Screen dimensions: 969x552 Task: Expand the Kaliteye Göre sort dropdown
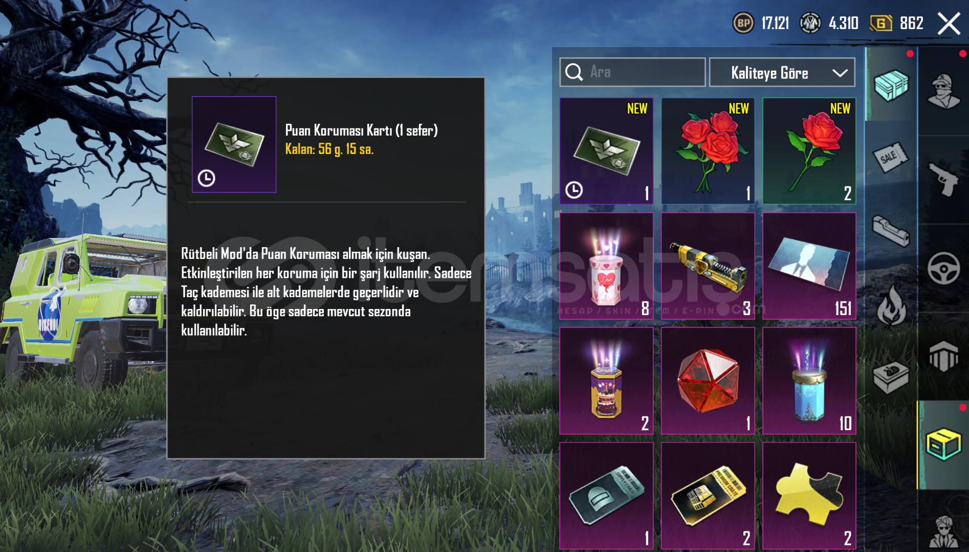pyautogui.click(x=782, y=73)
